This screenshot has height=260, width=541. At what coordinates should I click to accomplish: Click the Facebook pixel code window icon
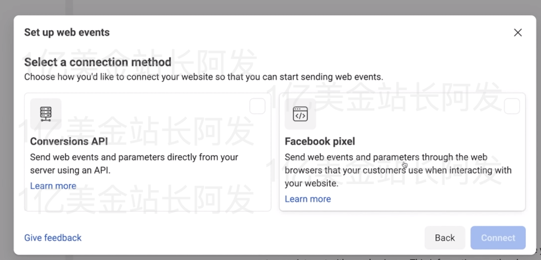tap(300, 114)
